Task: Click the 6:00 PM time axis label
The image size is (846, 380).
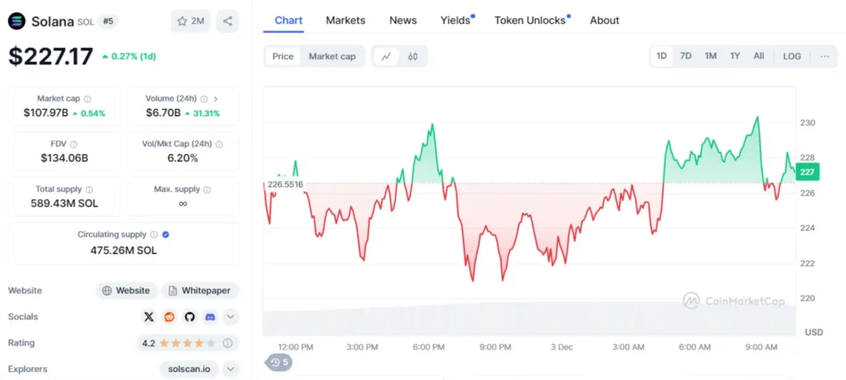Action: [x=429, y=347]
